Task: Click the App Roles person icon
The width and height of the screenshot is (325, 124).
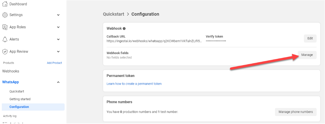Action: (5, 27)
